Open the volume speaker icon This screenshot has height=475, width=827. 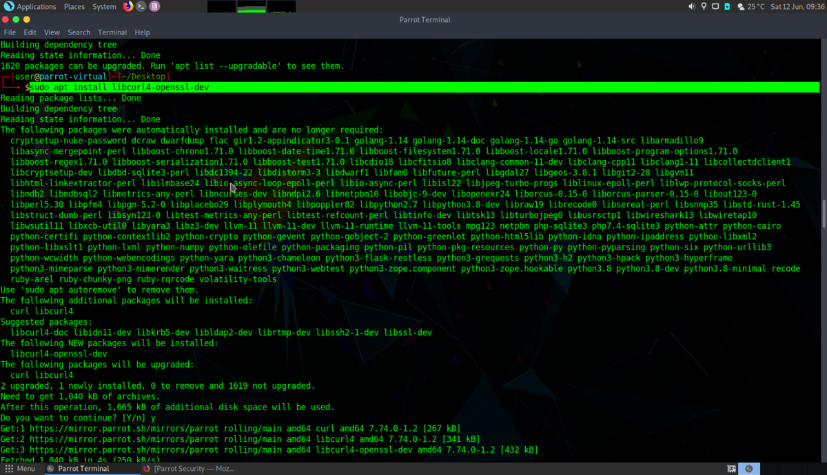(692, 6)
